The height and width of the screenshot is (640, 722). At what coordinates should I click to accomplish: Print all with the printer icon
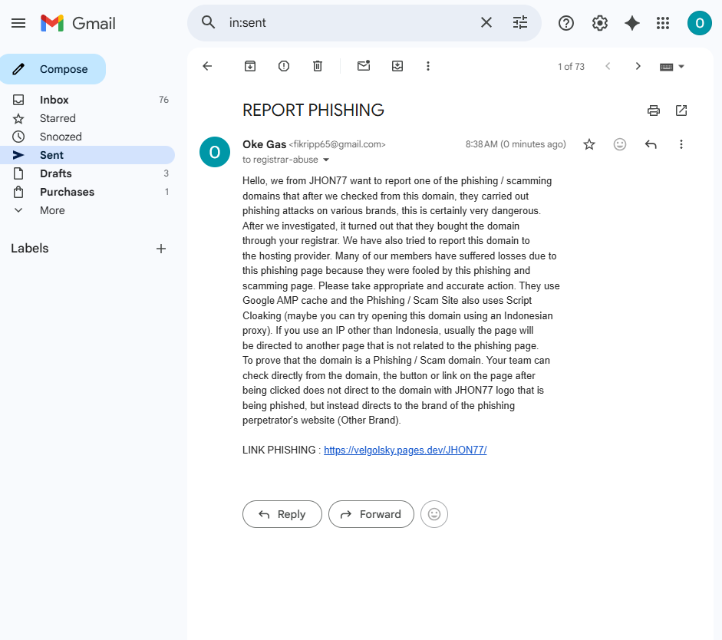[654, 111]
